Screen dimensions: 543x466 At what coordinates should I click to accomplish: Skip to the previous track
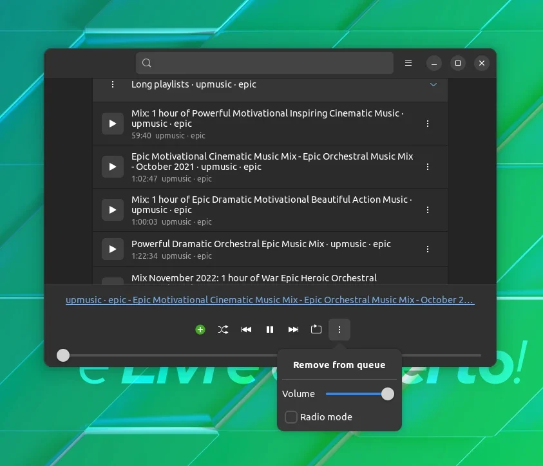(x=246, y=330)
